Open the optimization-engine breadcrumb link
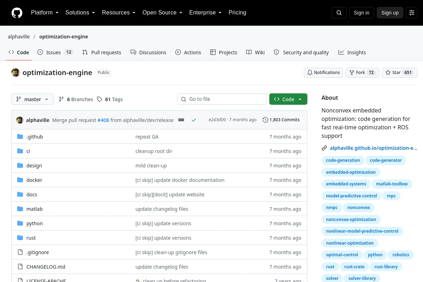423x282 pixels. (63, 37)
